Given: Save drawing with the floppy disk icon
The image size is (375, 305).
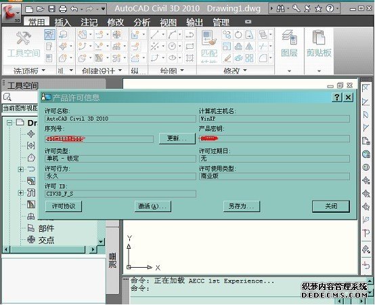Looking at the screenshot, I should (x=51, y=9).
